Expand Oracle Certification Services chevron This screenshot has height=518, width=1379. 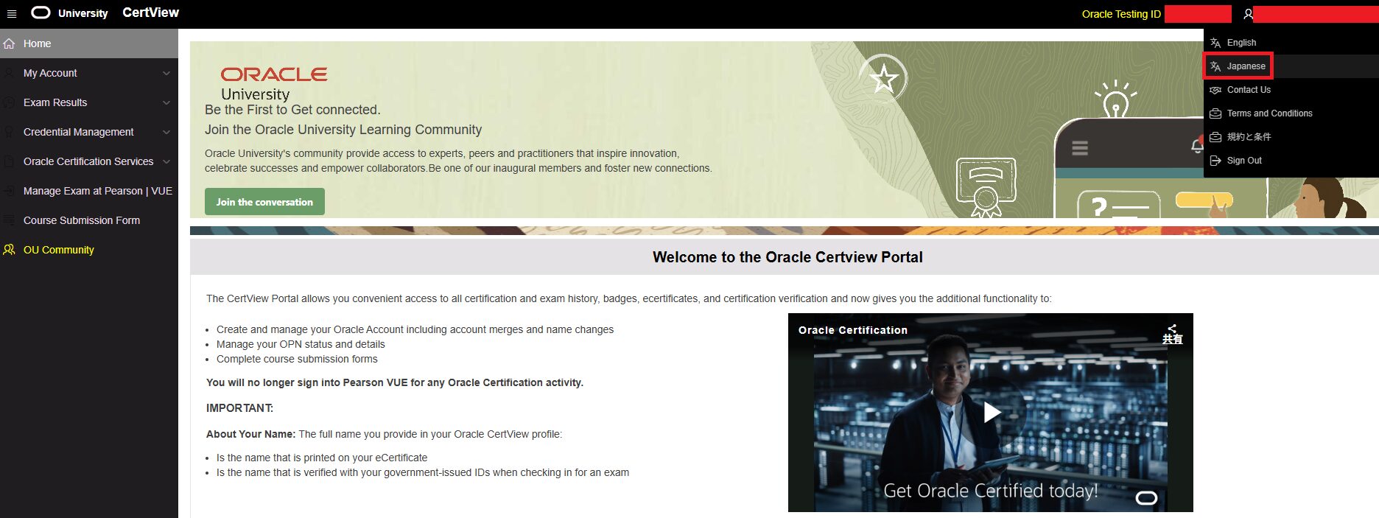point(166,161)
